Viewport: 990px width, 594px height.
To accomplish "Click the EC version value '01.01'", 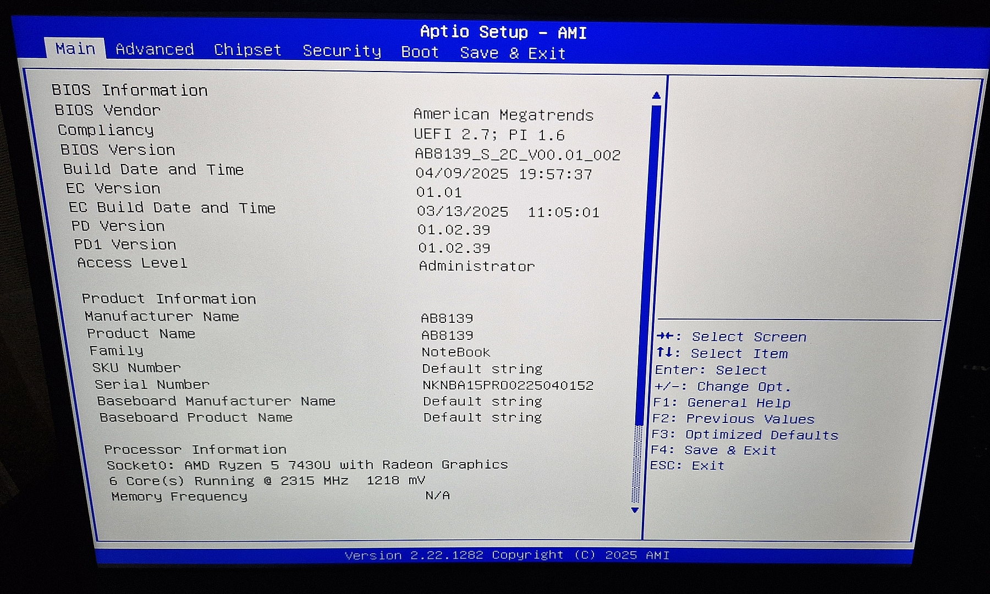I will [x=439, y=193].
